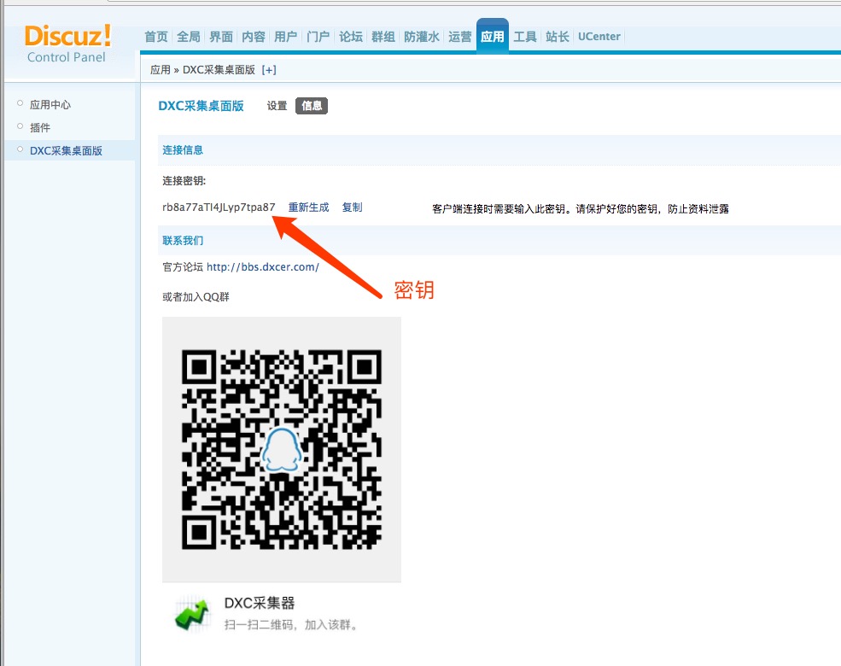Select the active 应用 menu tab
Image resolution: width=841 pixels, height=666 pixels.
point(493,37)
